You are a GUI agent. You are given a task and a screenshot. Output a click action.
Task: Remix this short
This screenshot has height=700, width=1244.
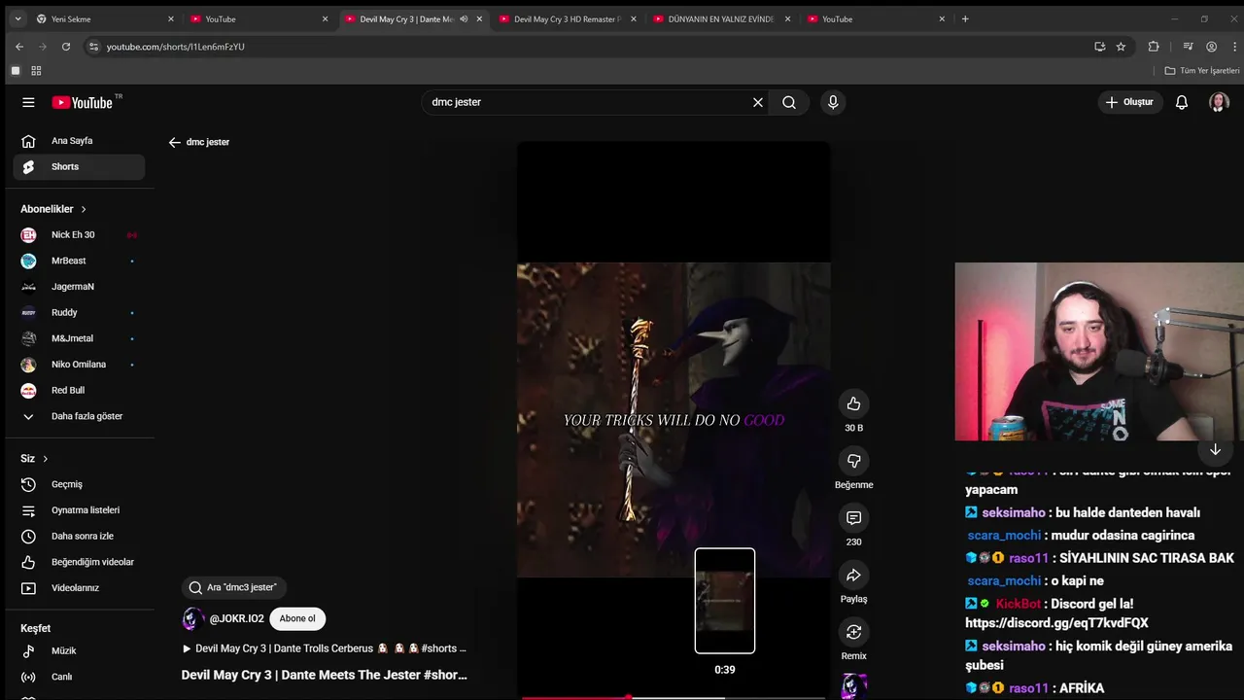(853, 632)
